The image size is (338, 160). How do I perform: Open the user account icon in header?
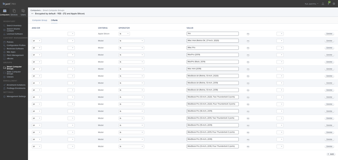coord(323,4)
